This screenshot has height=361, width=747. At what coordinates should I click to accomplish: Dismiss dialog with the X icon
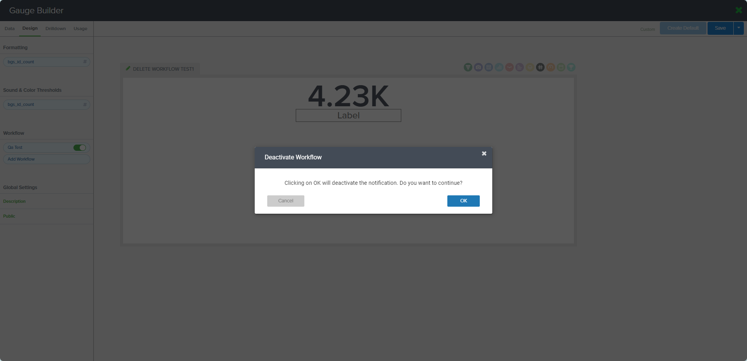(x=484, y=154)
